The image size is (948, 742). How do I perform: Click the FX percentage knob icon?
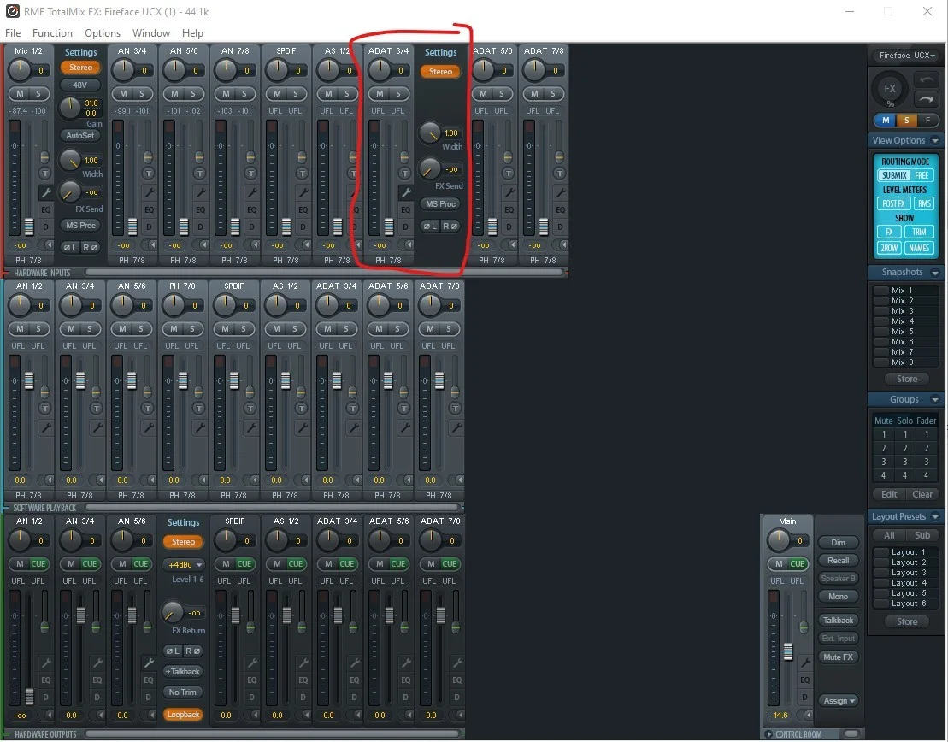pos(890,89)
